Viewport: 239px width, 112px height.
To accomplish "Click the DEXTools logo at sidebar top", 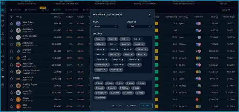I will (x=3, y=3).
